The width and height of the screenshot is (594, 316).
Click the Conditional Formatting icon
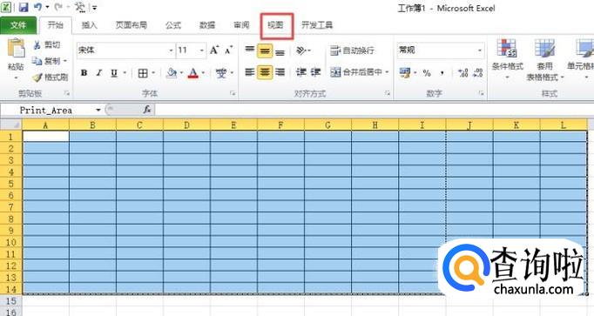(507, 48)
